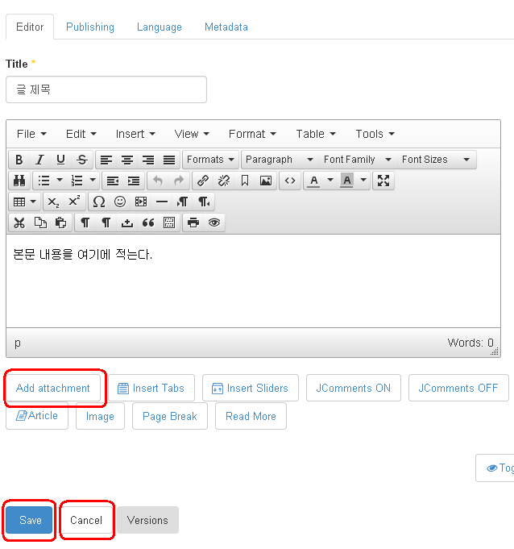The height and width of the screenshot is (549, 514).
Task: Expand table options arrow
Action: click(33, 202)
